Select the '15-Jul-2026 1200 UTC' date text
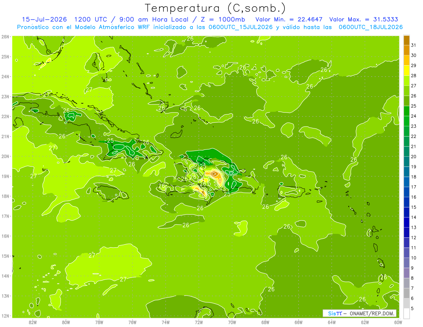The width and height of the screenshot is (423, 327). coord(64,19)
